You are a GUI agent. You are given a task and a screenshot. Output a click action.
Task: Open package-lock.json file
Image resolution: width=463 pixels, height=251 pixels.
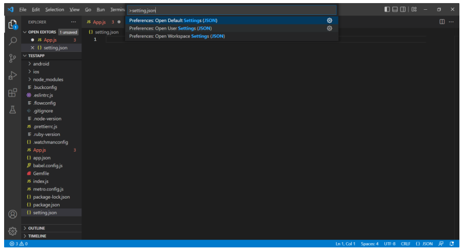tap(51, 197)
